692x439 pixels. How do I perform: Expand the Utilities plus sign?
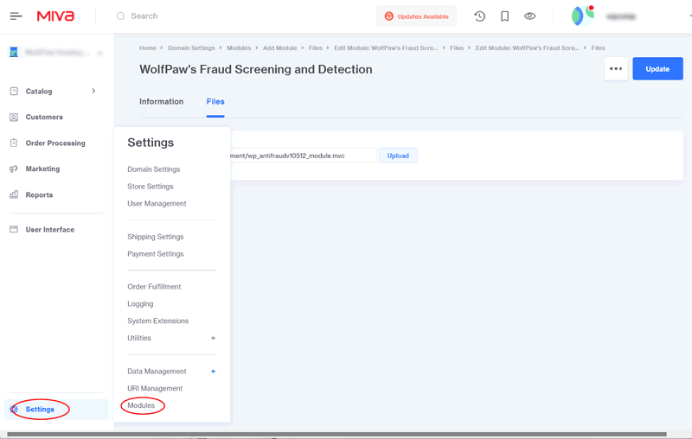213,338
